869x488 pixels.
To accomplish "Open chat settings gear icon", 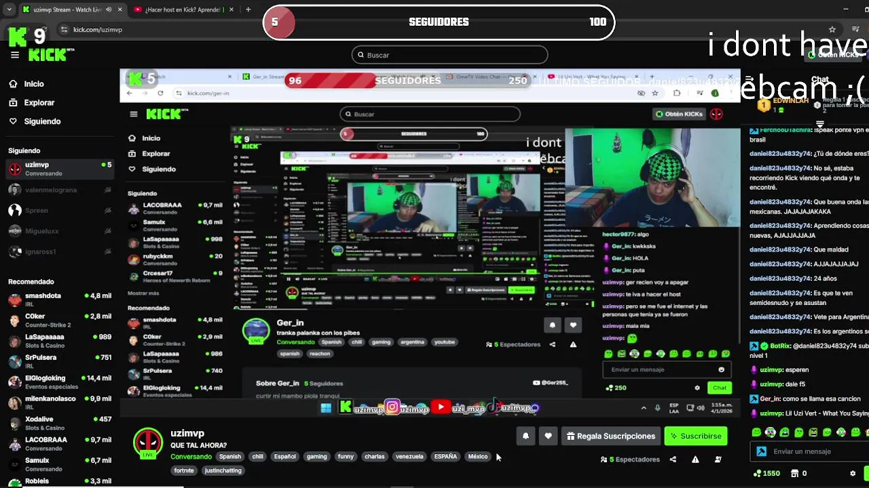I will click(853, 474).
